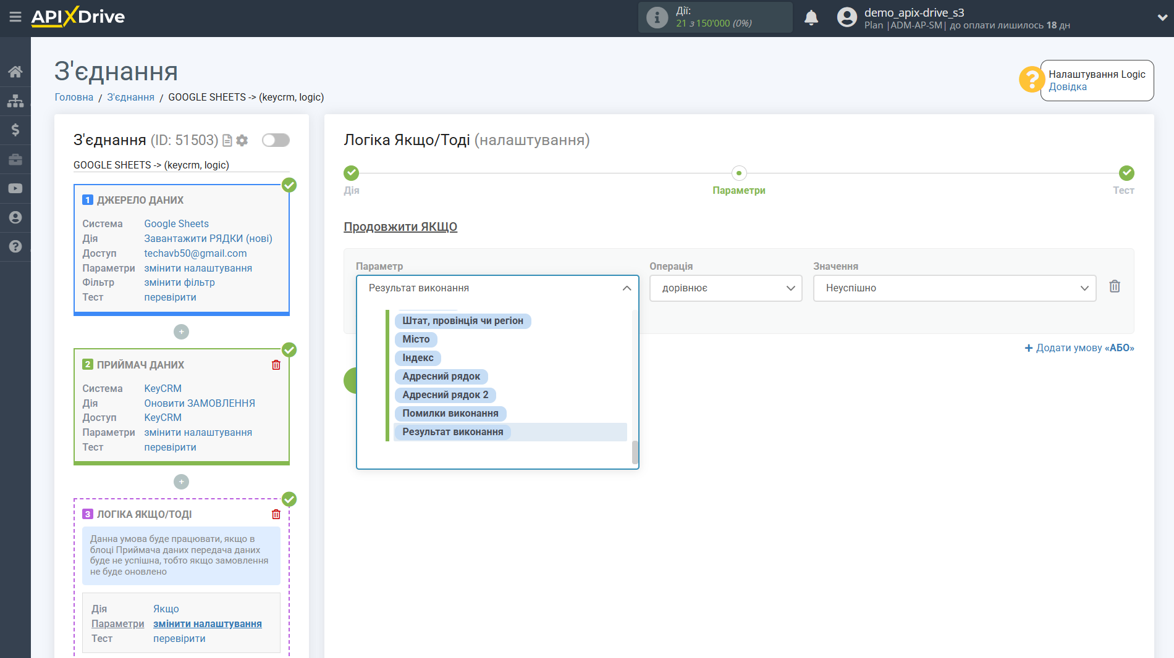Open the connection settings gear
This screenshot has height=658, width=1174.
tap(242, 141)
